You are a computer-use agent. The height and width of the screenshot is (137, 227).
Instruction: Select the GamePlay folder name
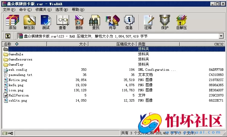pos(16,64)
